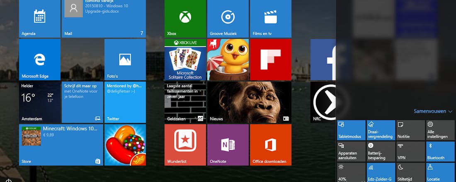Open the Amsterdam weather tile
This screenshot has width=456, height=182.
pos(39,102)
